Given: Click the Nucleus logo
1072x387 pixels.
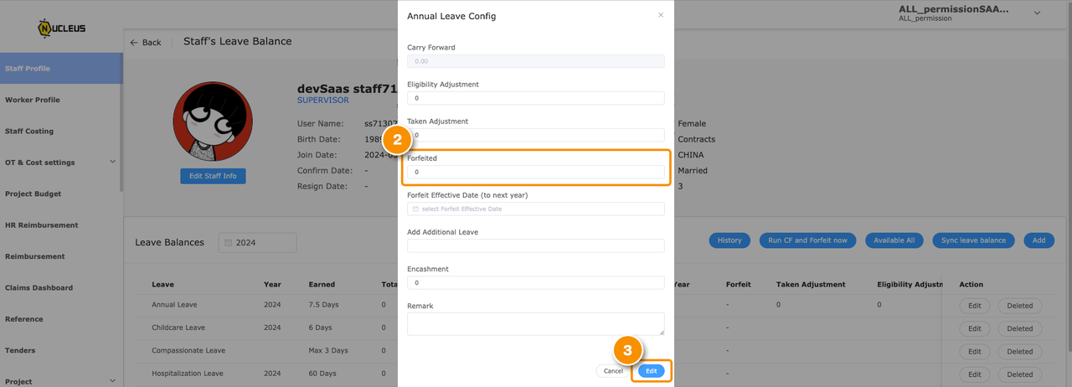Looking at the screenshot, I should pyautogui.click(x=61, y=28).
